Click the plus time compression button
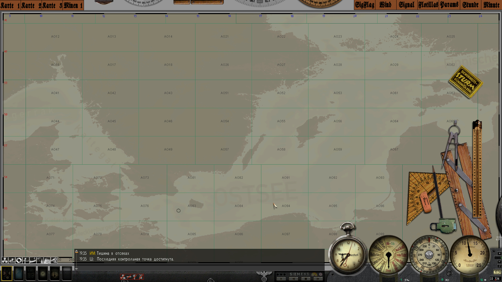 point(499,254)
